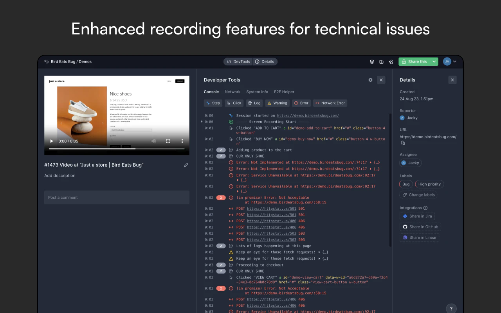Copy the URL with the copy icon
The width and height of the screenshot is (501, 313).
click(x=403, y=143)
